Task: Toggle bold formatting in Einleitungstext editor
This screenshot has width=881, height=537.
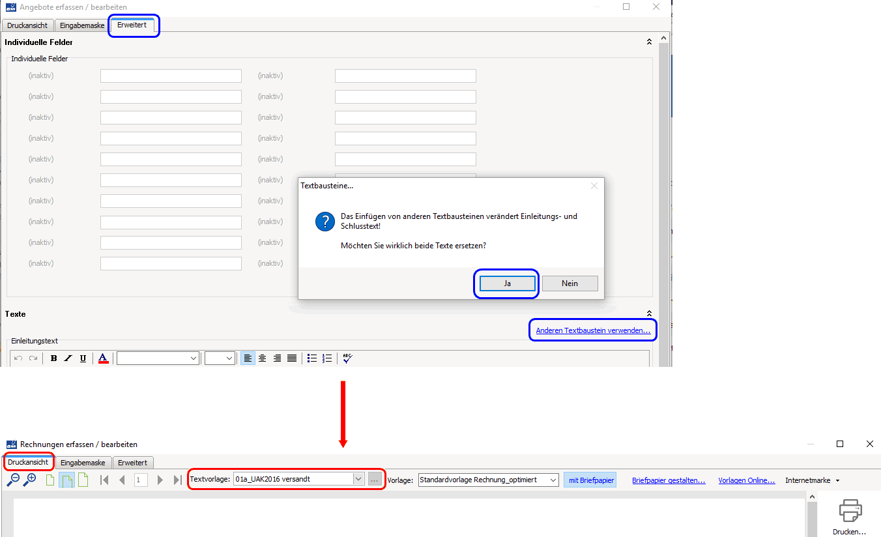Action: pyautogui.click(x=53, y=358)
